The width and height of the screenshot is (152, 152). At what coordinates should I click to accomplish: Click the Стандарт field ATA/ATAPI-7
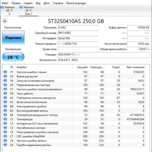(104, 54)
